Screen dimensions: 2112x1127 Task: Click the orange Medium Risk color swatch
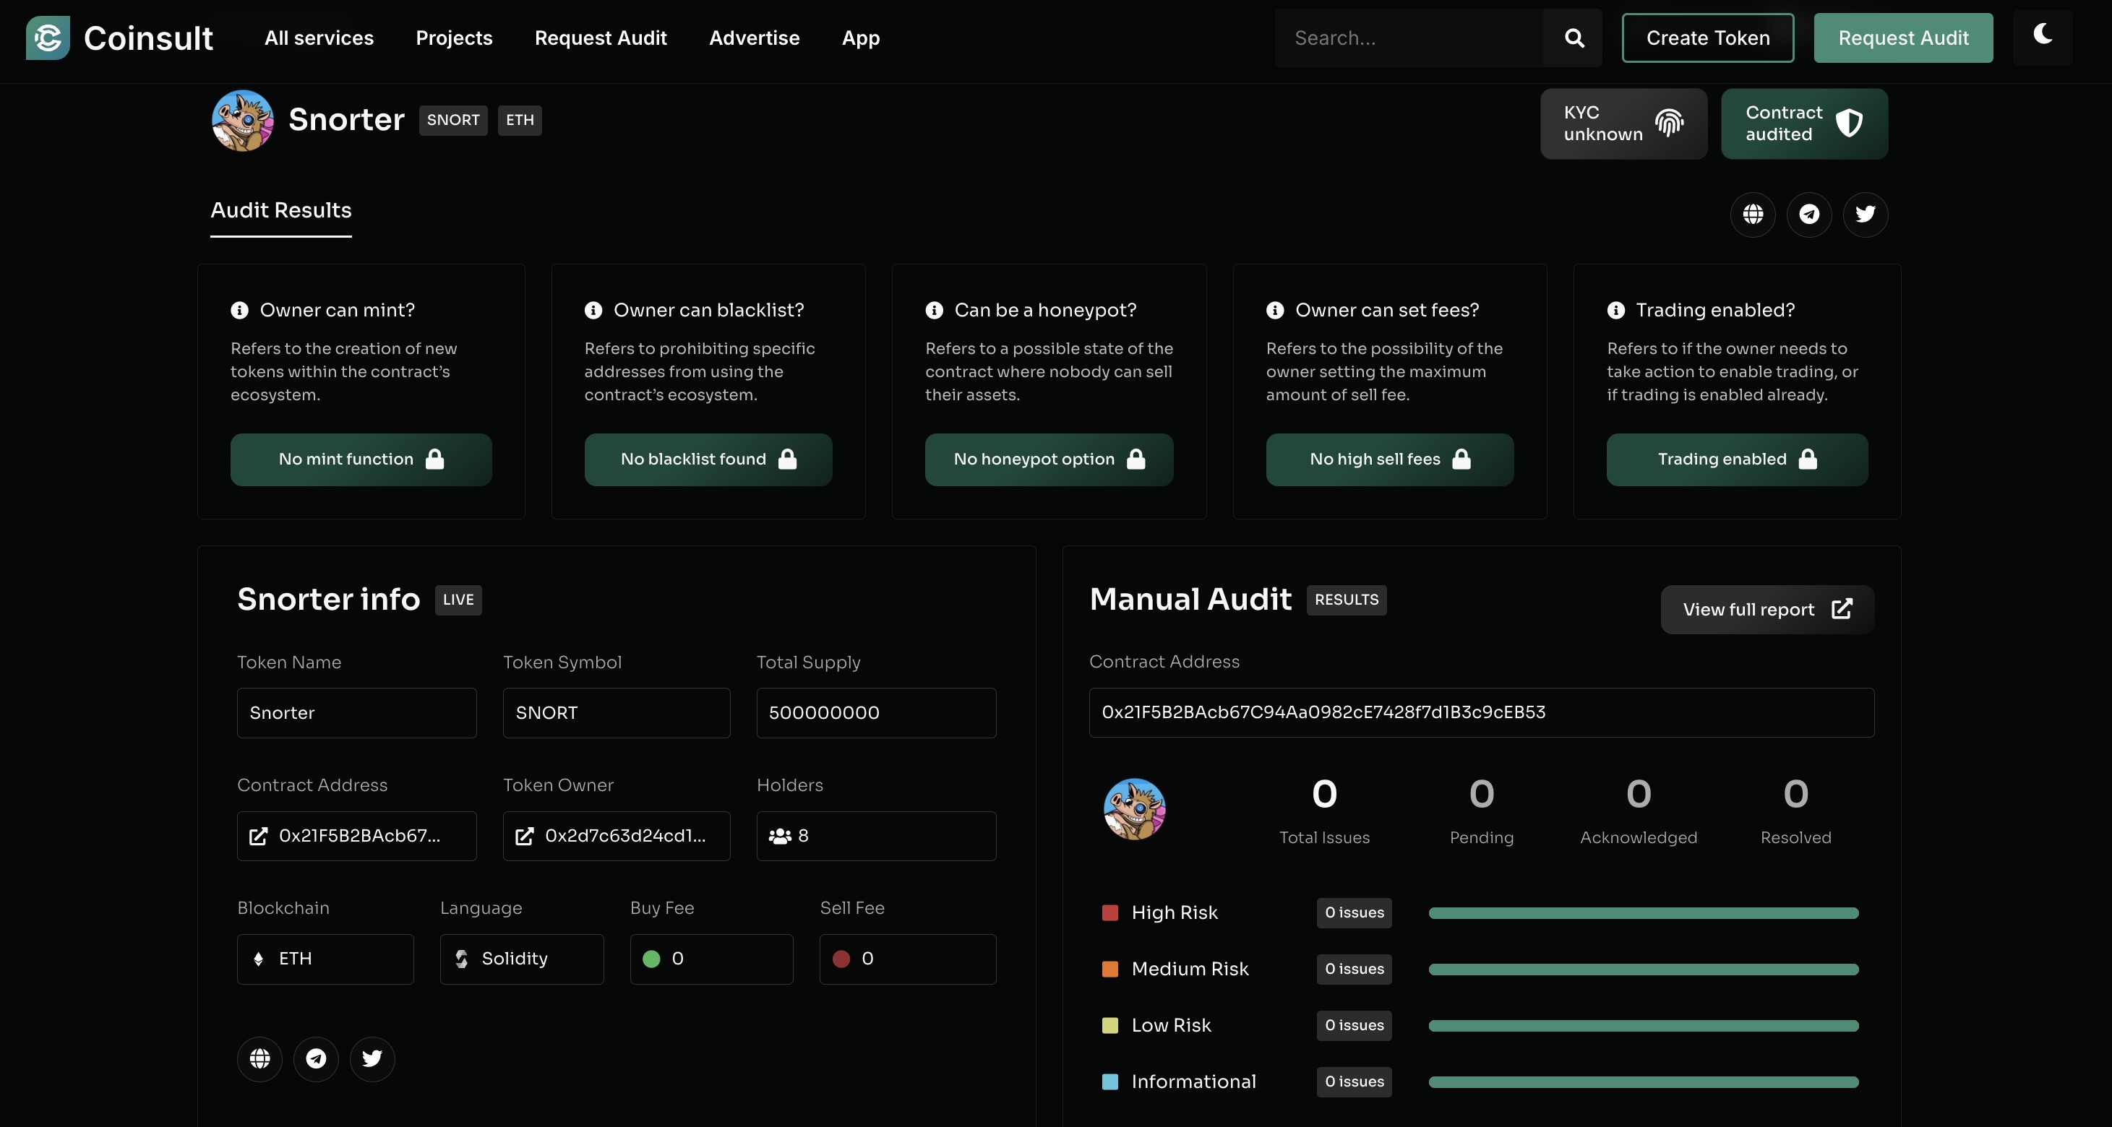coord(1110,970)
